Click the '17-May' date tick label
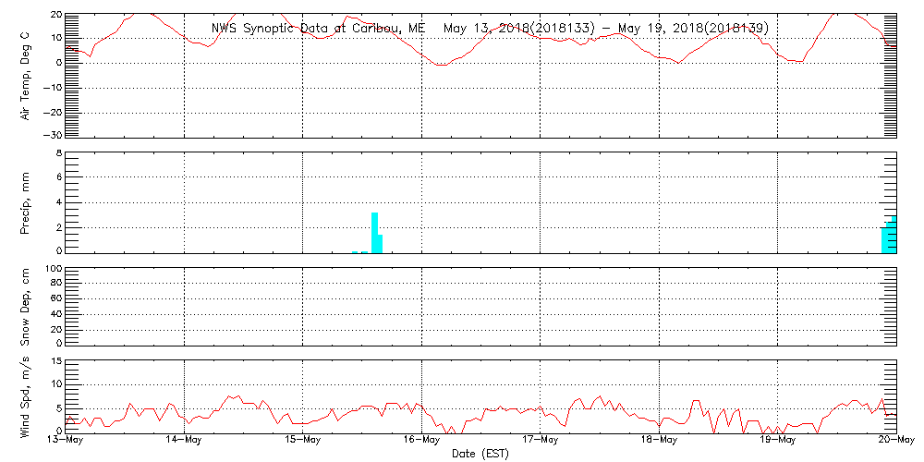The height and width of the screenshot is (462, 924). click(541, 442)
